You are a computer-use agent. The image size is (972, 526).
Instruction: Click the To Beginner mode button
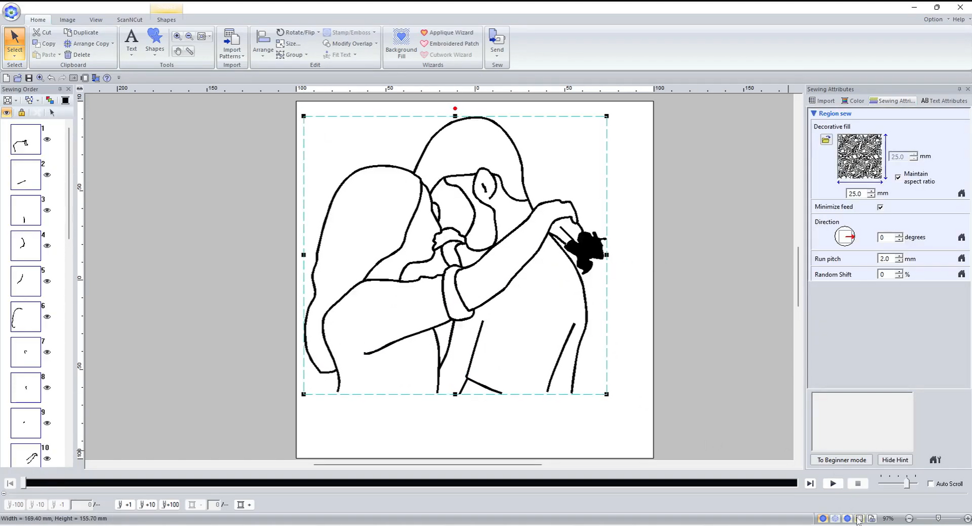coord(841,460)
